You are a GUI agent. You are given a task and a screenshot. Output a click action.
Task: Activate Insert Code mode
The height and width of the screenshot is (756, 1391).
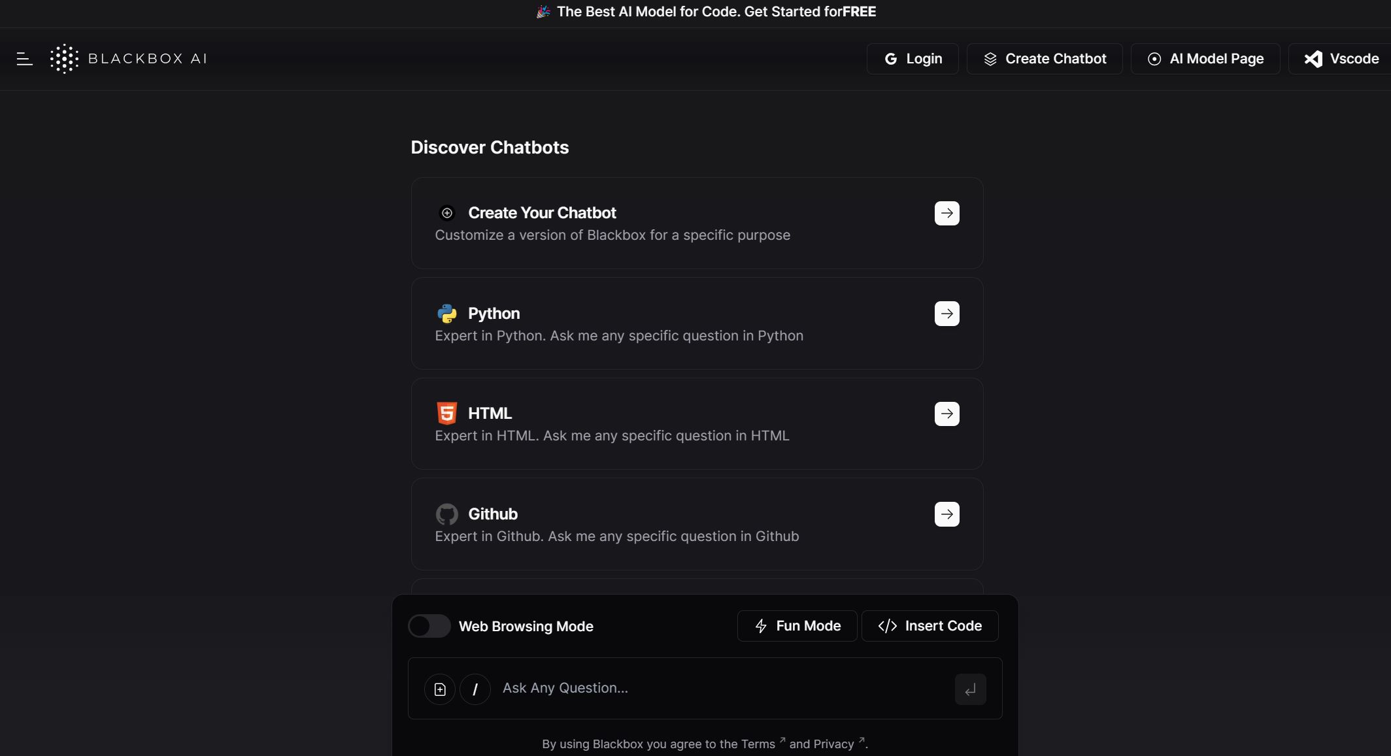(x=930, y=625)
